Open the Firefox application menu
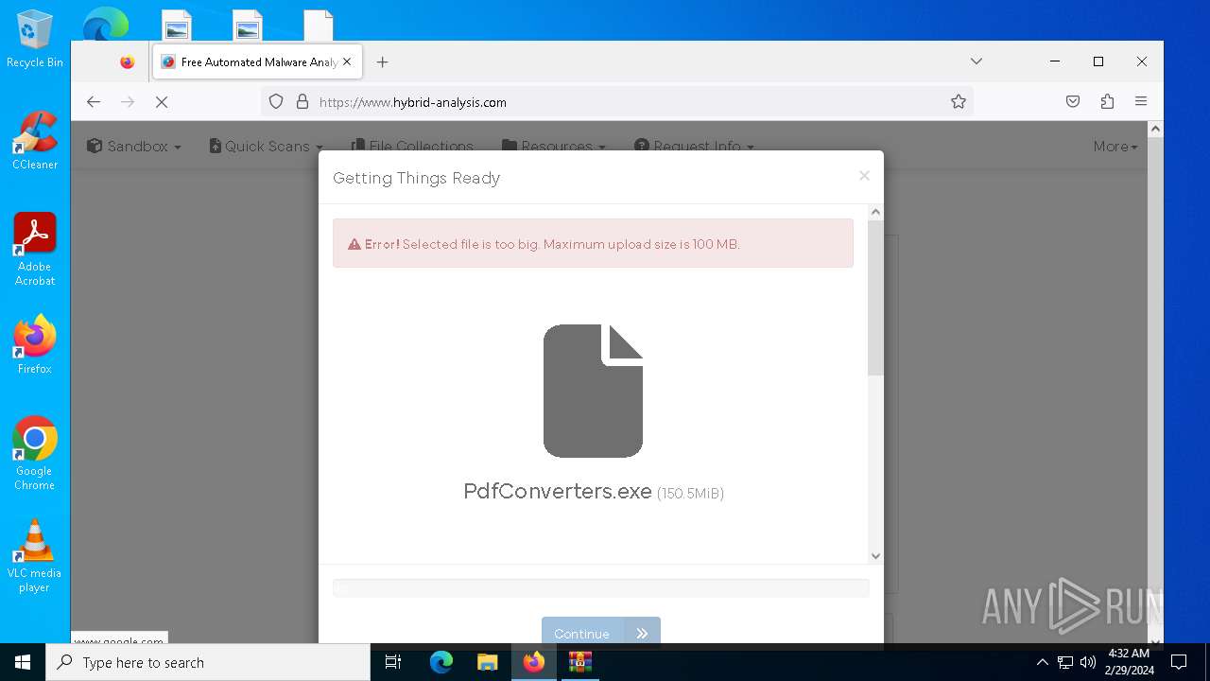Viewport: 1210px width, 681px height. coord(1141,101)
